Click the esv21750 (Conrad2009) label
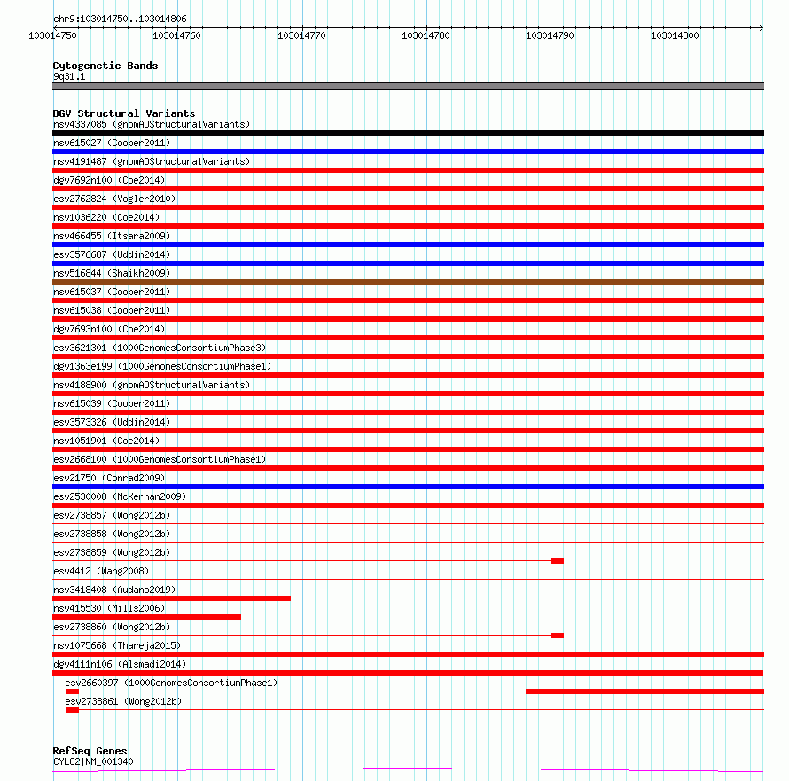 pos(109,478)
